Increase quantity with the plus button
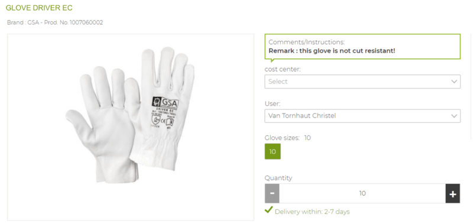473x224 pixels. coord(452,193)
